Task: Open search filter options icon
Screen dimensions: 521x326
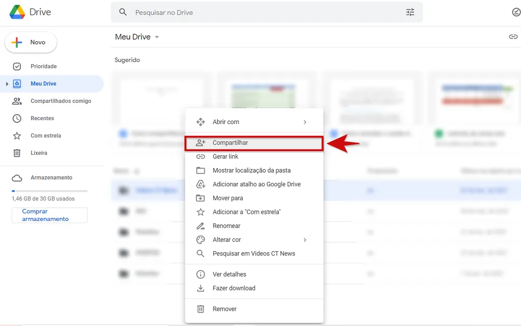Action: coord(410,12)
